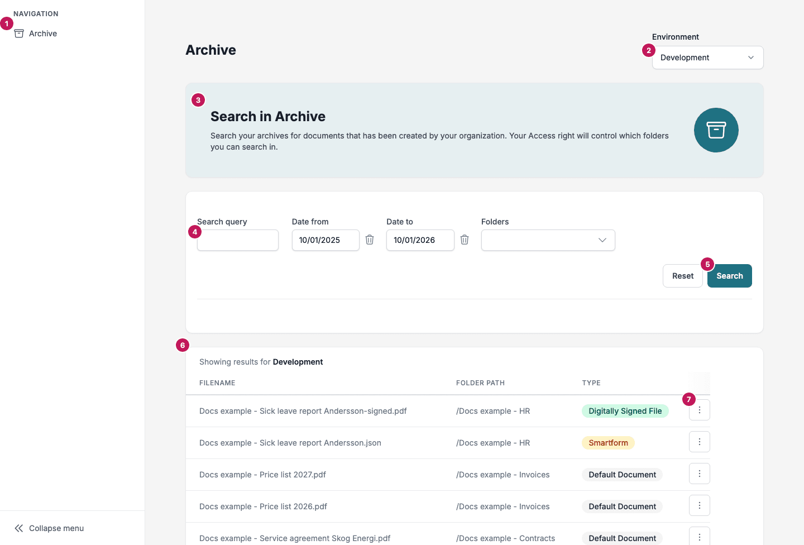804x545 pixels.
Task: Click folder path of Price list 2027.pdf row
Action: tap(502, 475)
